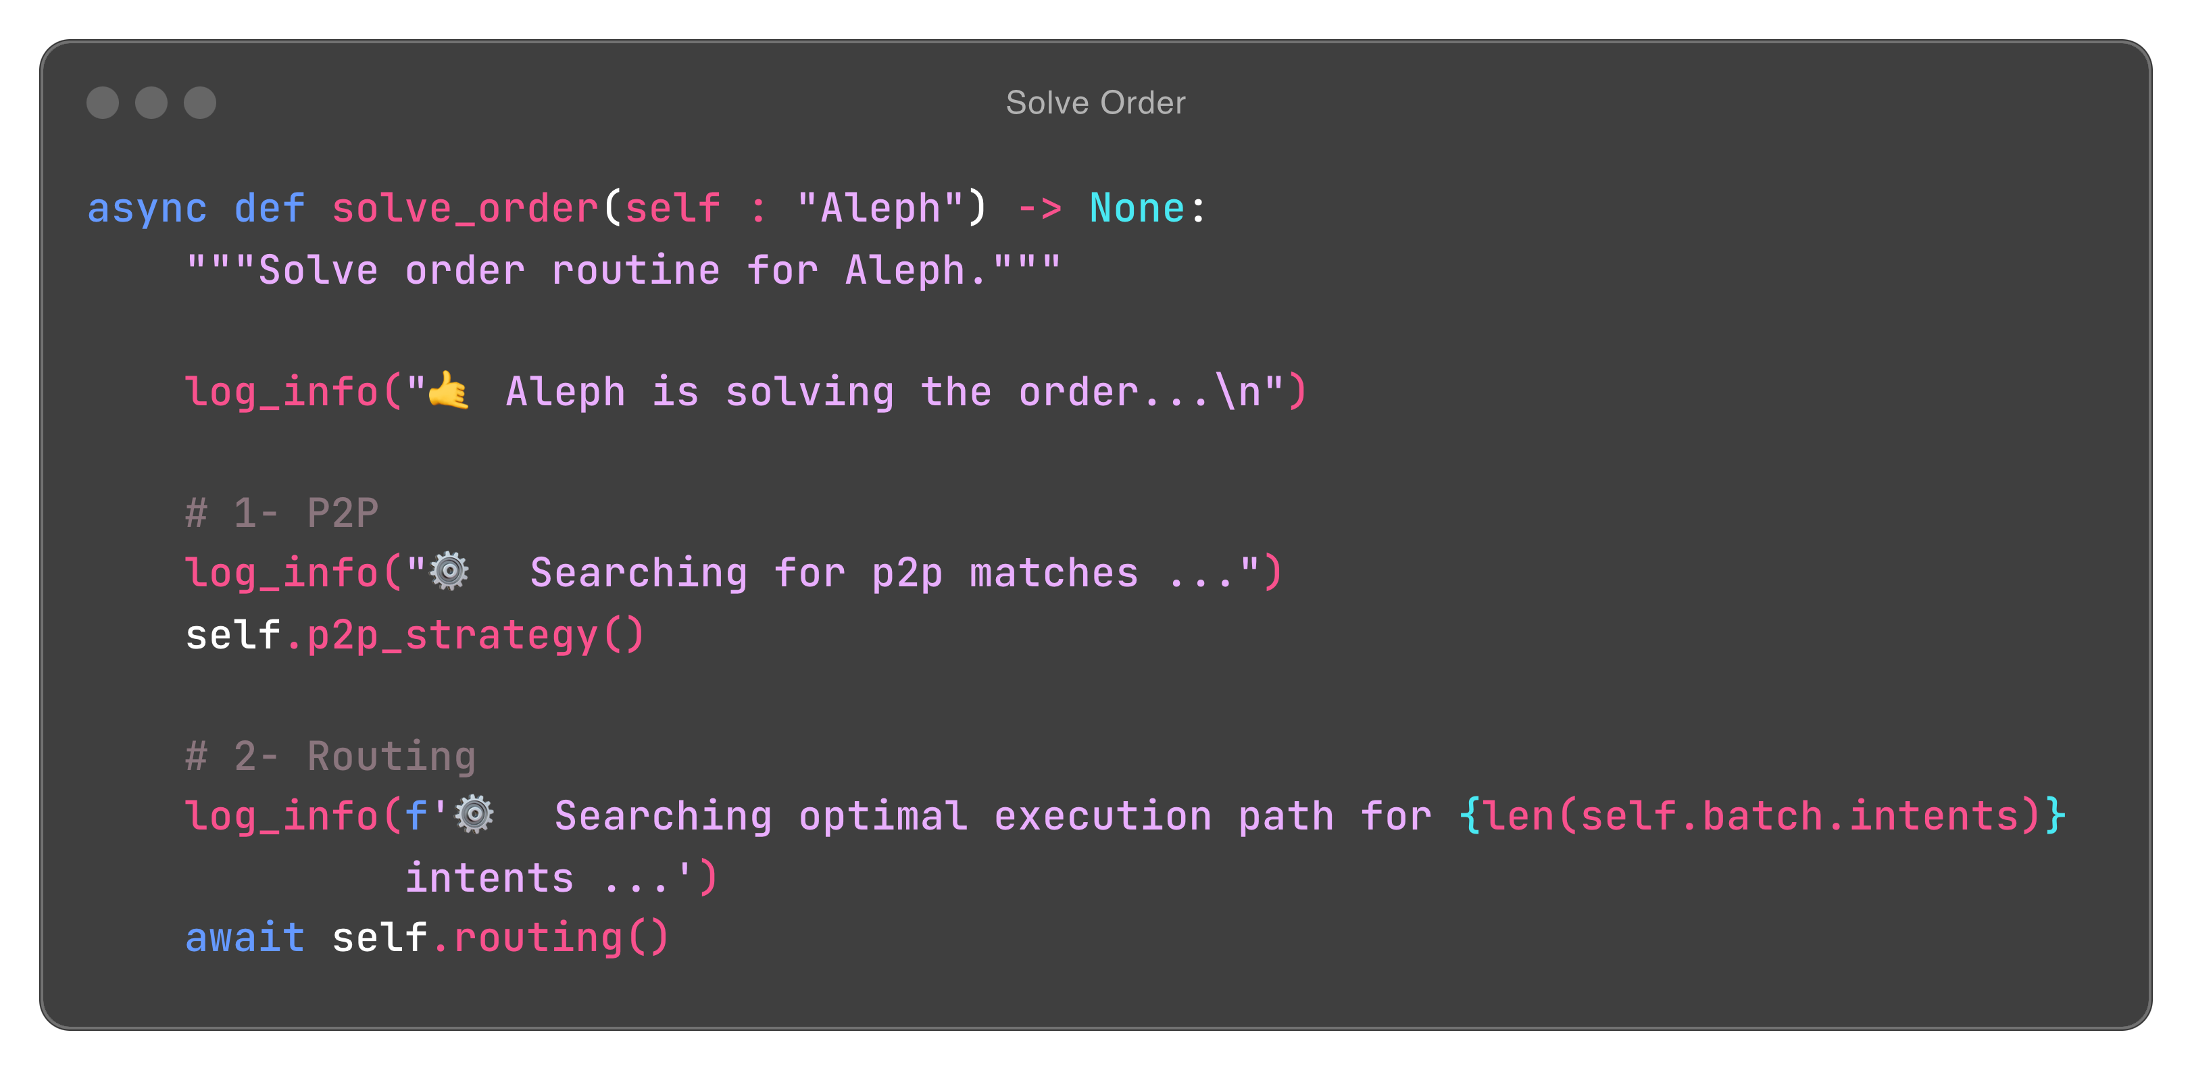The image size is (2192, 1070).
Task: Click the middle gray window dot
Action: [151, 103]
